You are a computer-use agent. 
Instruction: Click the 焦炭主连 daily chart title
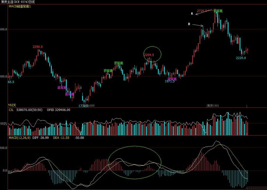[18, 2]
